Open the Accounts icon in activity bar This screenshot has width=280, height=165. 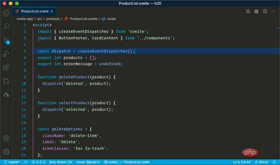coord(6,138)
